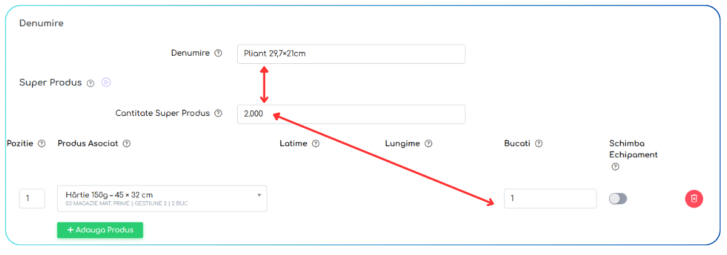
Task: Click help icon beside Pozitie column
Action: (x=41, y=143)
